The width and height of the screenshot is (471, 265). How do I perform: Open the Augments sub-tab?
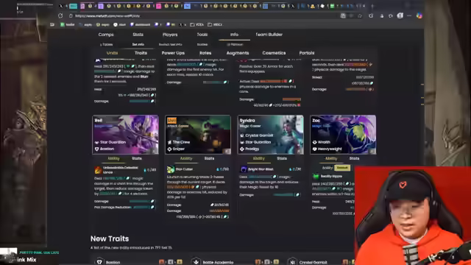point(238,53)
